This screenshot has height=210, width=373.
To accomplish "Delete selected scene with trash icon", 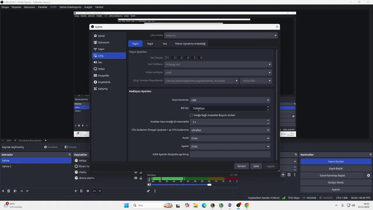I will [x=9, y=191].
